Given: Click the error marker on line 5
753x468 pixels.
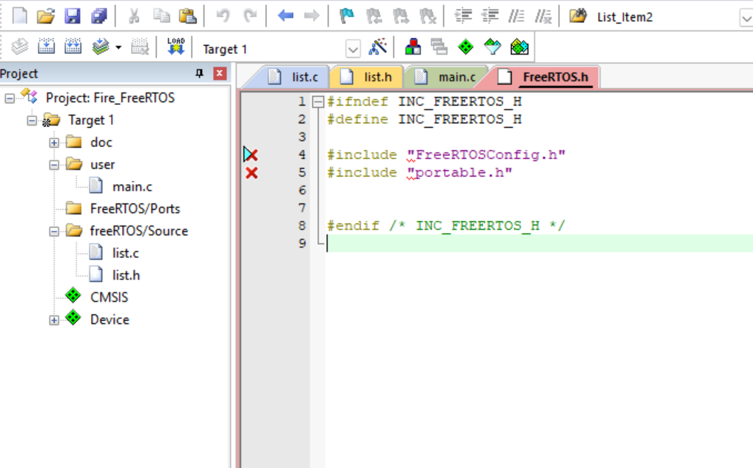Looking at the screenshot, I should click(x=251, y=173).
